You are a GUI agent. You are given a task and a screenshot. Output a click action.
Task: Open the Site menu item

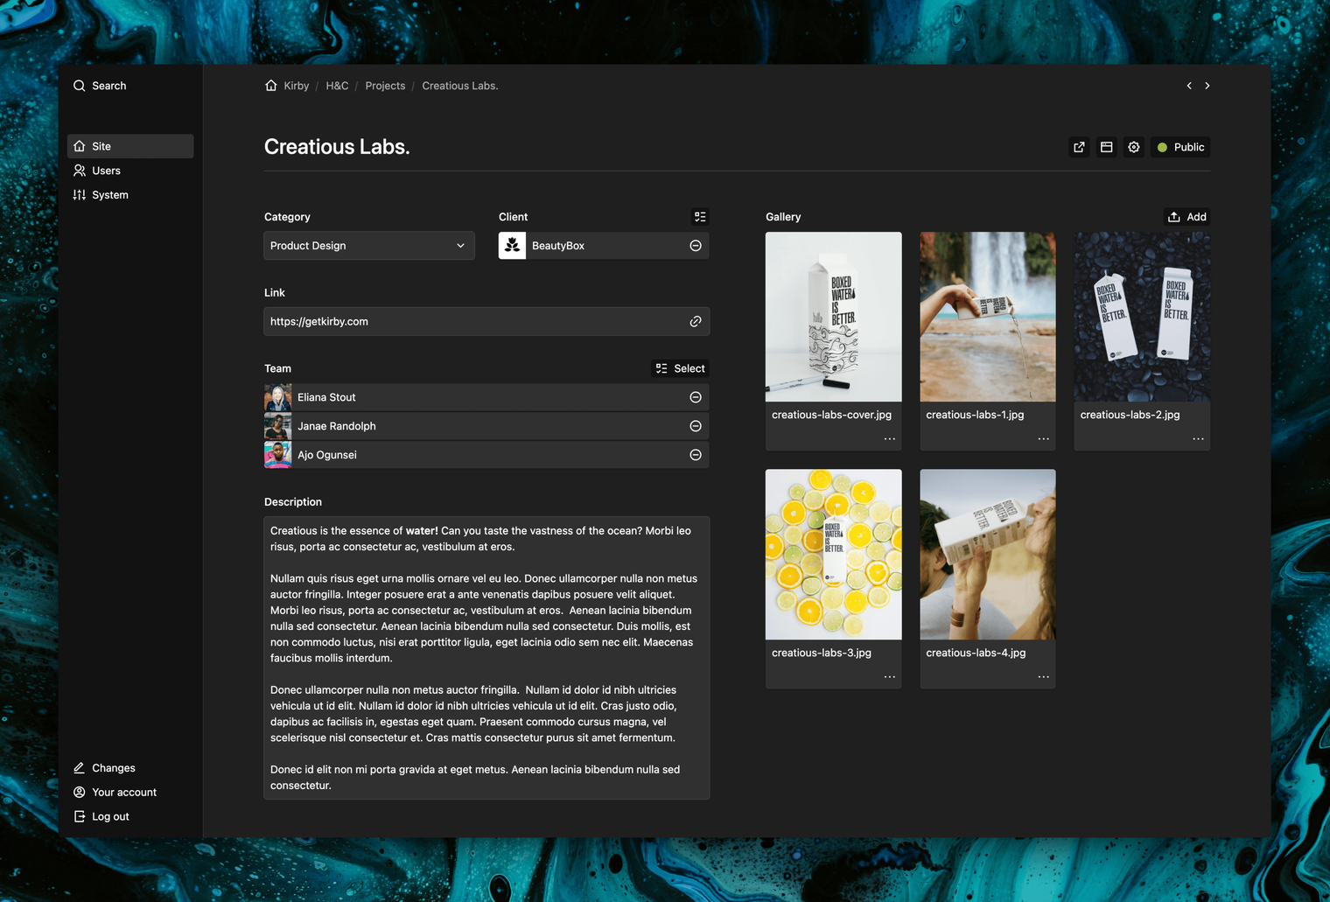[x=130, y=146]
